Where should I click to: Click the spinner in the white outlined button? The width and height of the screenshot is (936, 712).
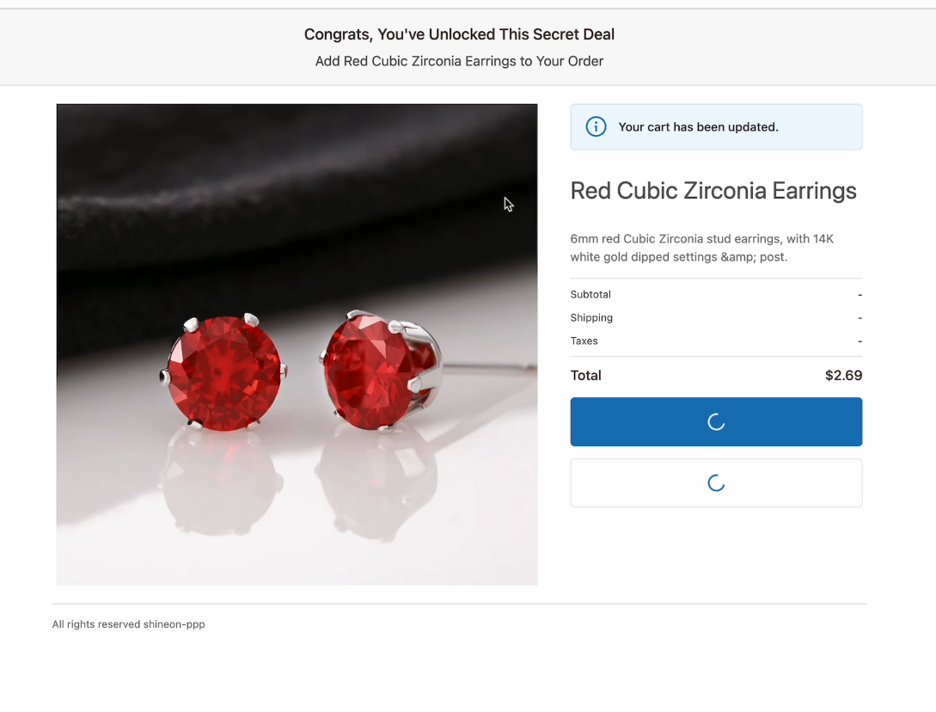pos(716,483)
